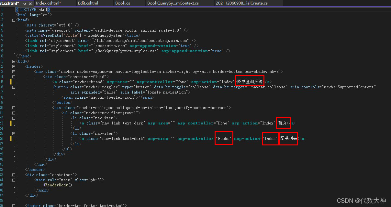Screen dimensions: 391x207
Task: Click the closing </main> tag
Action: pyautogui.click(x=42, y=190)
